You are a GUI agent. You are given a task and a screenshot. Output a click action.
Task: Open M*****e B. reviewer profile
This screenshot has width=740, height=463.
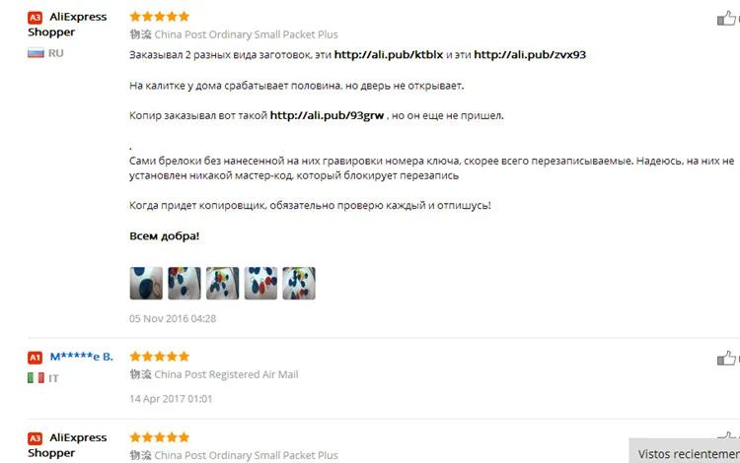point(82,357)
